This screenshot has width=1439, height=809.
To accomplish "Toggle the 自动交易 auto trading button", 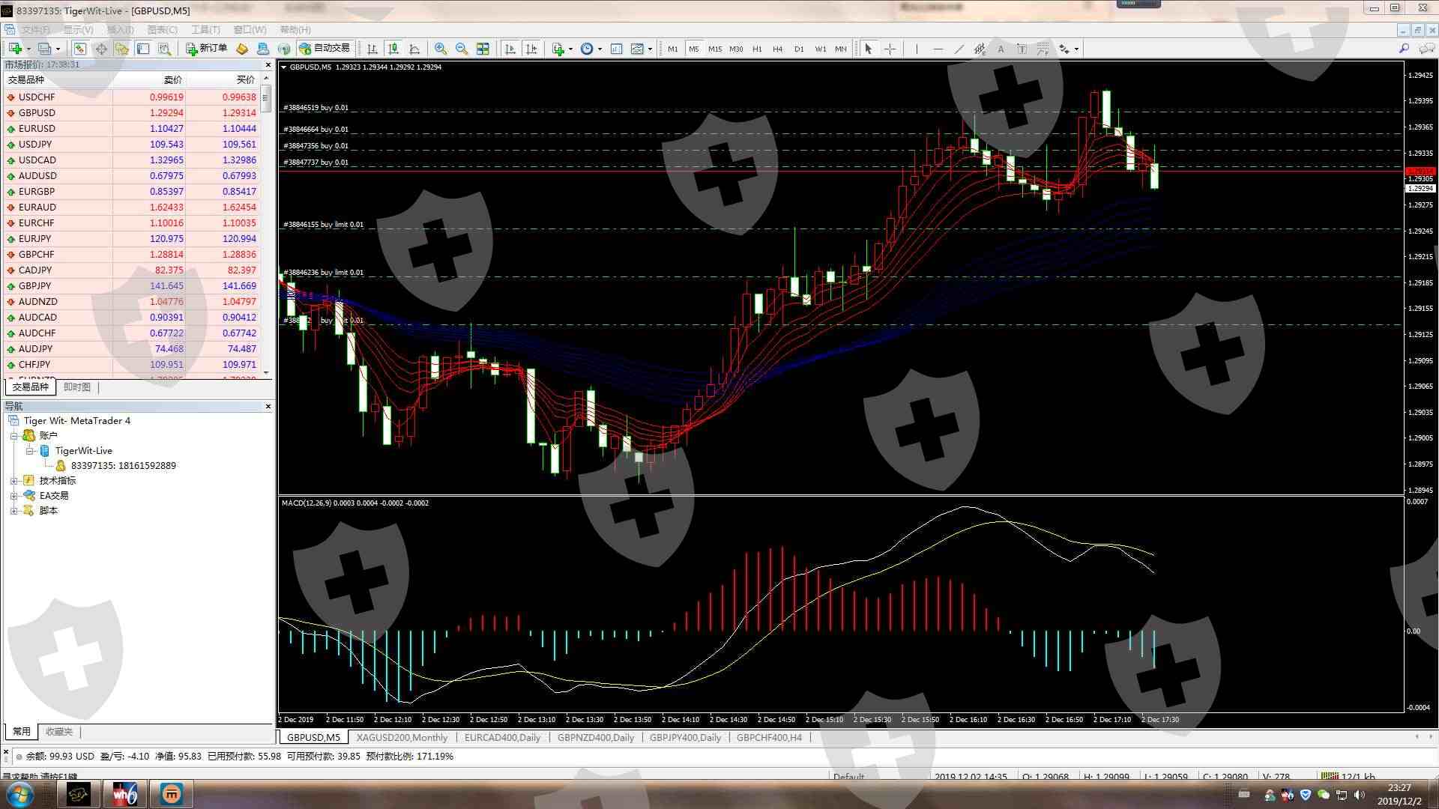I will 325,48.
